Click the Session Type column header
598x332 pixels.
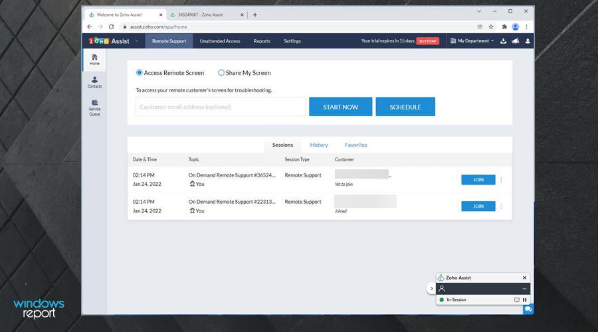click(x=297, y=159)
